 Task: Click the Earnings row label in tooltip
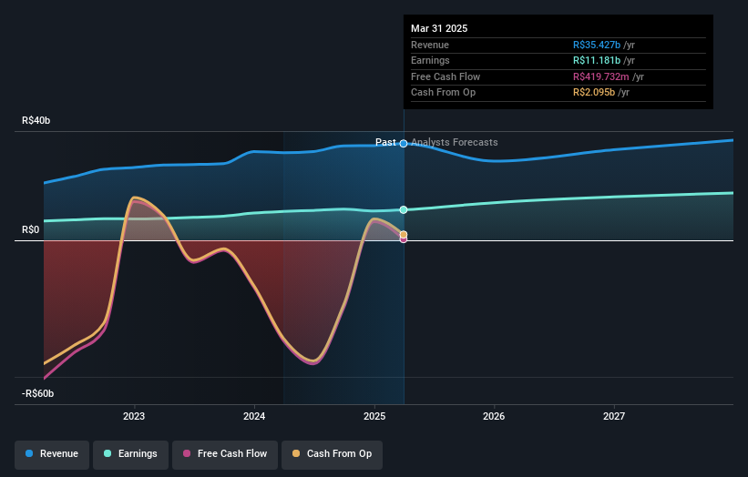430,60
